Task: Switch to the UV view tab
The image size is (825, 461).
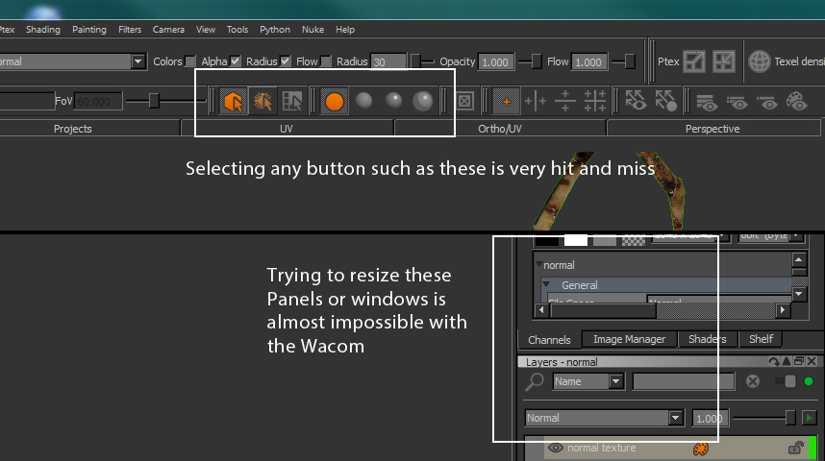Action: [x=287, y=129]
